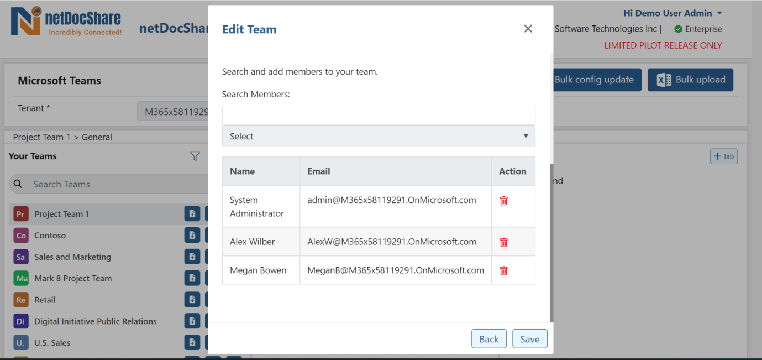Click the LIMITED PILOT RELEASE ONLY notice
This screenshot has height=360, width=762.
tap(663, 45)
